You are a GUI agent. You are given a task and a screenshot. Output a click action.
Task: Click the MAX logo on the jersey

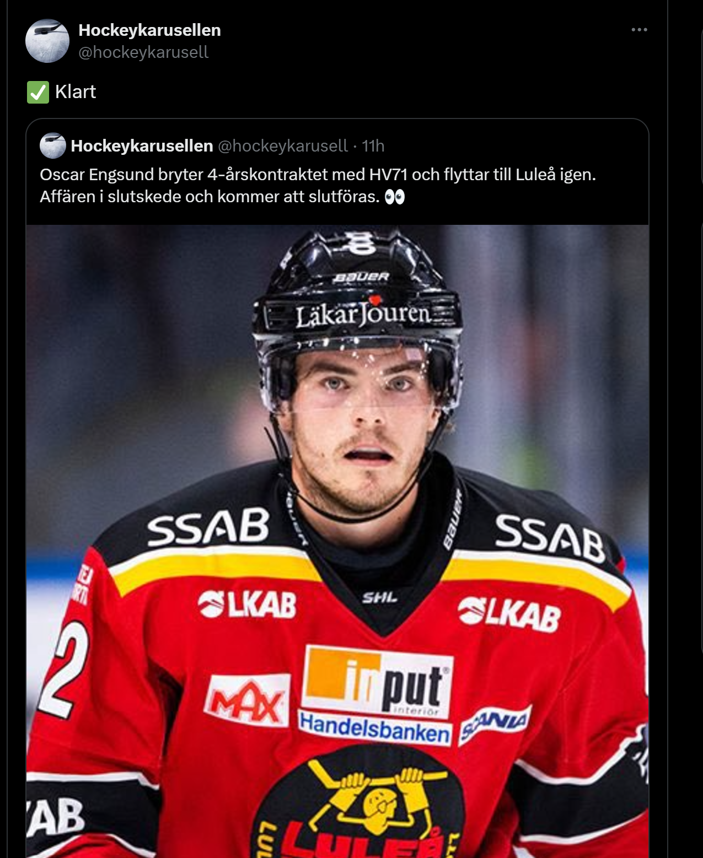point(247,700)
